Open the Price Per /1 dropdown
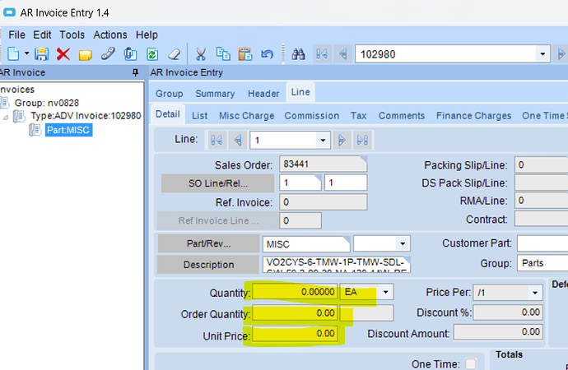568x370 pixels. (535, 293)
